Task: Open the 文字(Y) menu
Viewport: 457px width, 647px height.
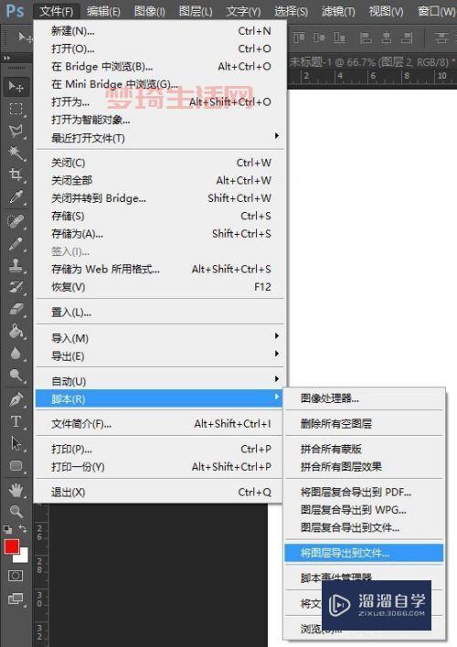Action: [x=243, y=11]
